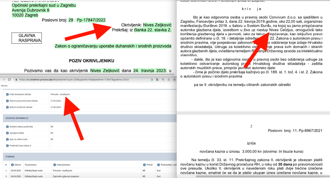Open Google Translate icon in address bar
The height and width of the screenshot is (178, 330).
click(x=157, y=80)
